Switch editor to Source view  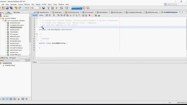(35, 15)
